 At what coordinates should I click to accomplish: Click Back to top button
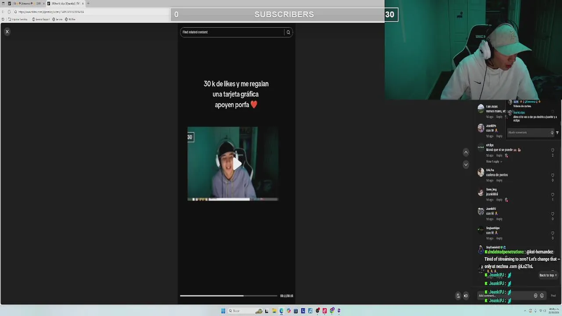[548, 275]
